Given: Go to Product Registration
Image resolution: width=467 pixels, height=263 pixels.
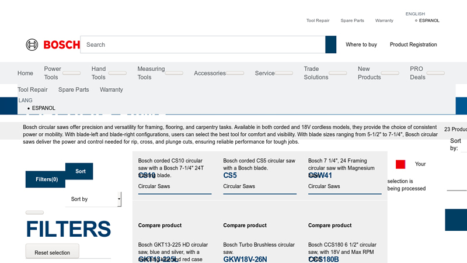Looking at the screenshot, I should tap(413, 44).
